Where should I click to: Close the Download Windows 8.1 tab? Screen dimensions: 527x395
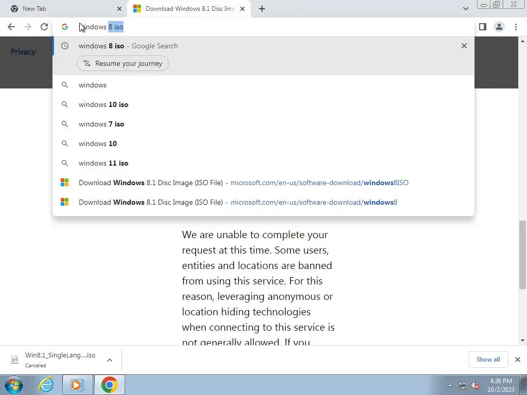242,9
